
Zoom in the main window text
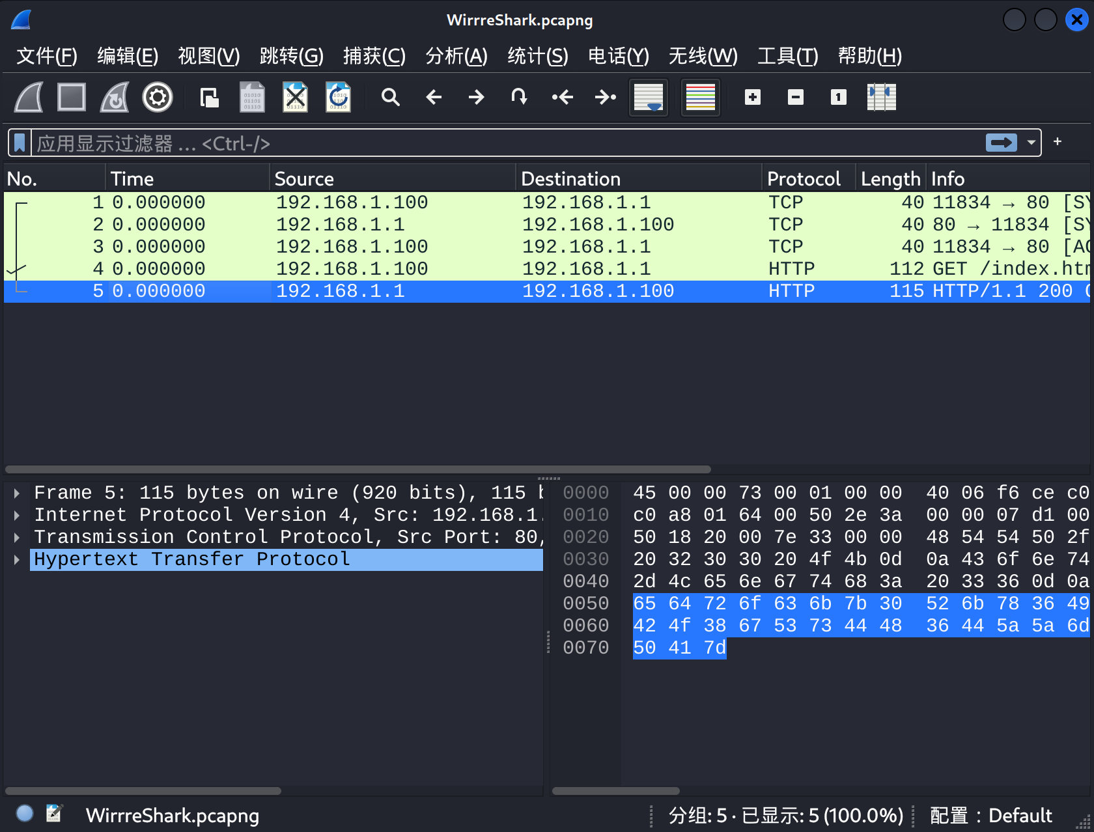[x=753, y=98]
